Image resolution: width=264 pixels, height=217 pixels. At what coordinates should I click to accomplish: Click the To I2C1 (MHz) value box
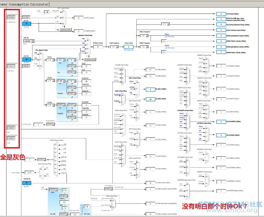[x=150, y=89]
